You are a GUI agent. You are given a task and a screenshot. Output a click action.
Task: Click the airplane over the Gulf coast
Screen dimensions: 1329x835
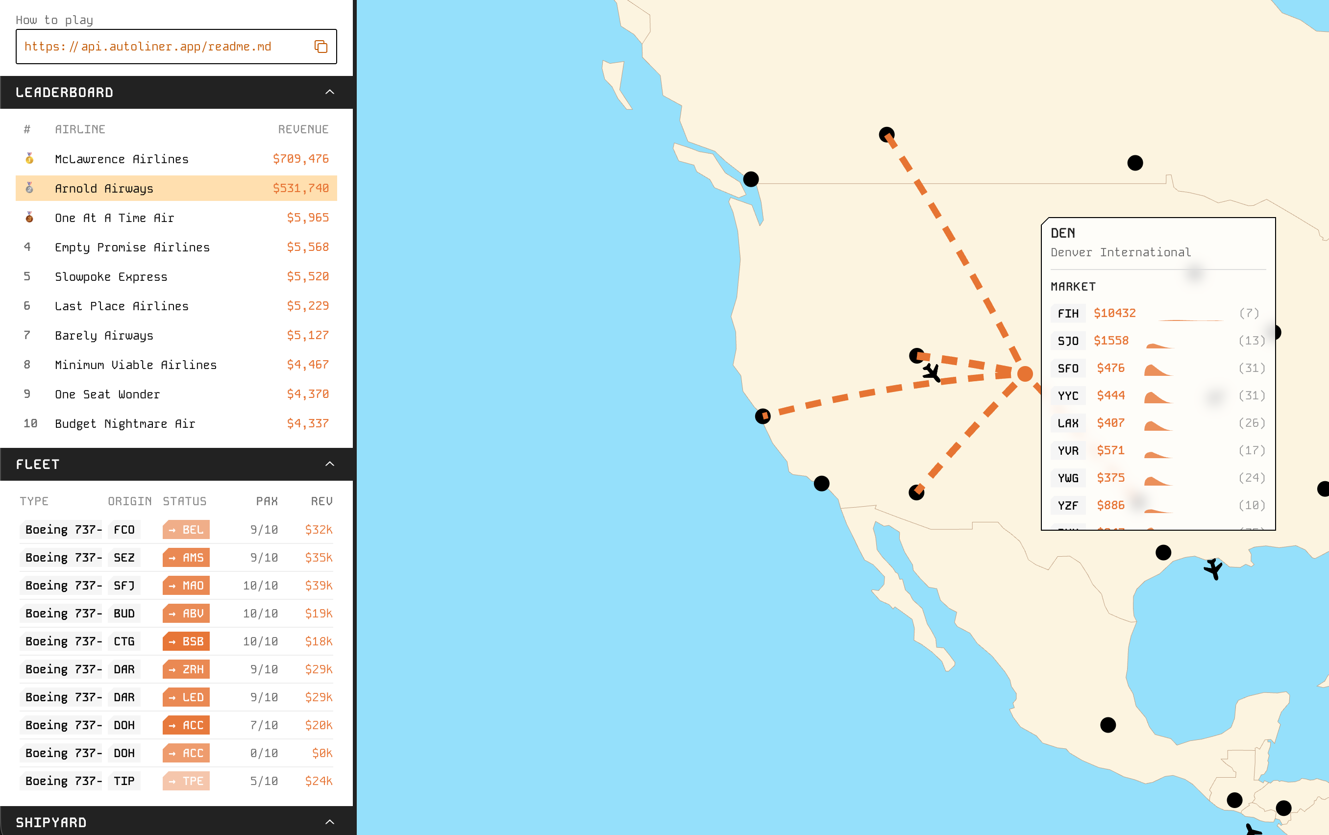coord(1214,568)
